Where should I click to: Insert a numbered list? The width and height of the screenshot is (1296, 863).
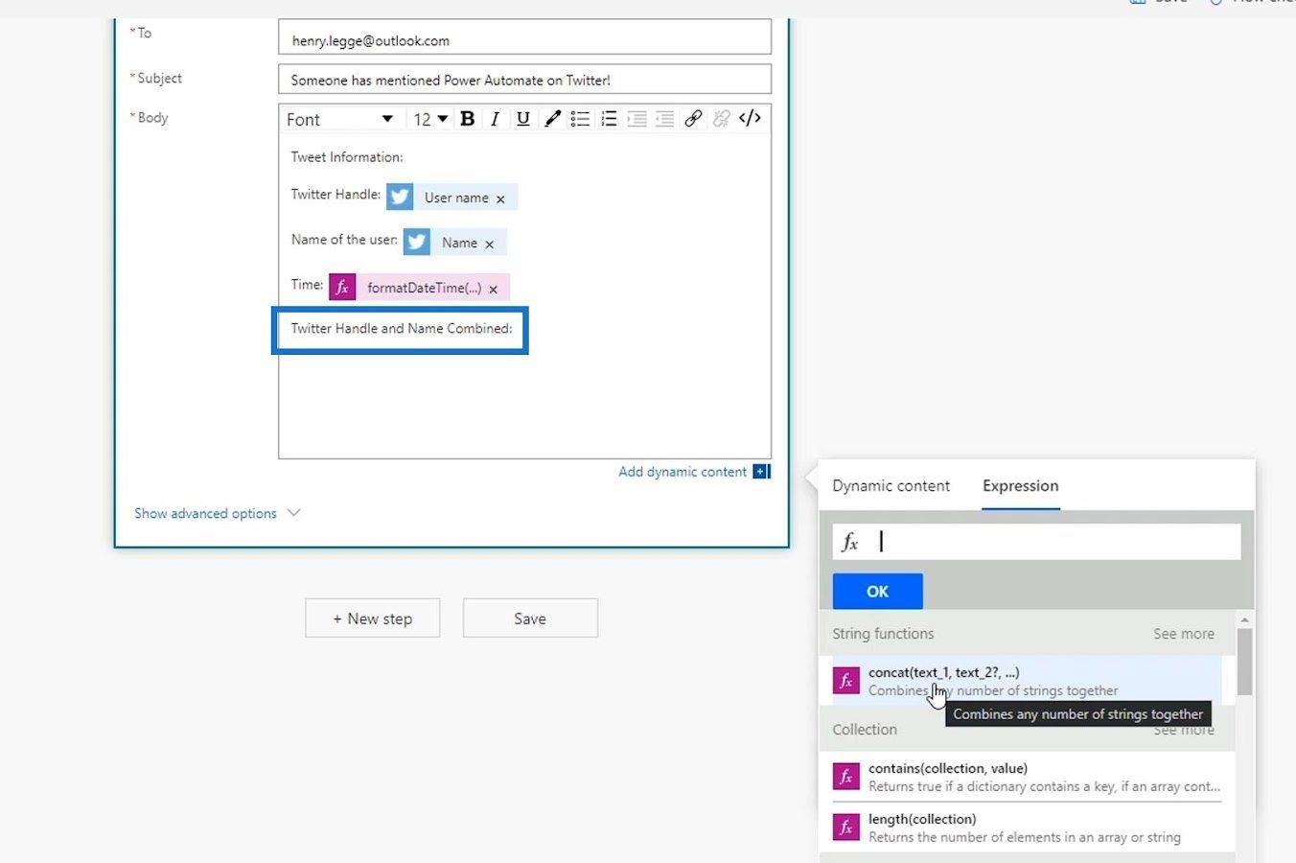(x=609, y=119)
